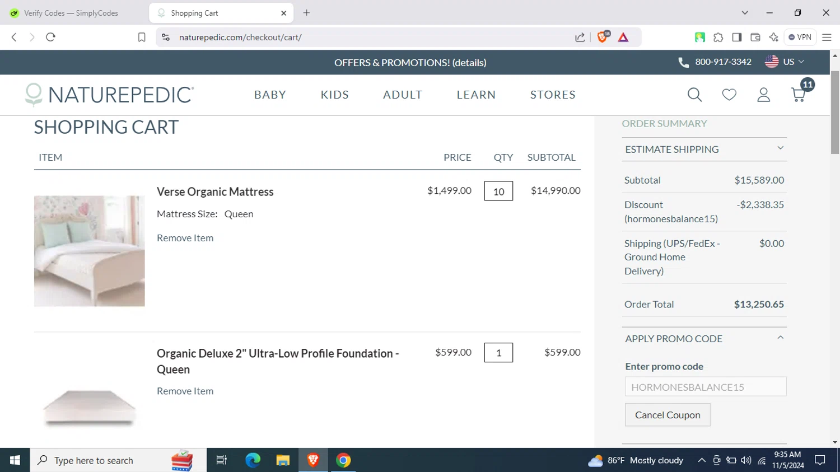View site information icon in address bar

point(166,38)
